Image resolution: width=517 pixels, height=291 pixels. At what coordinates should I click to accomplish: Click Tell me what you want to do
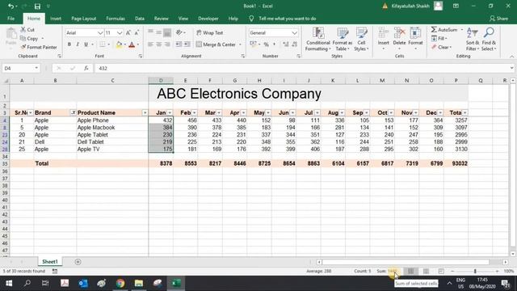pyautogui.click(x=288, y=19)
